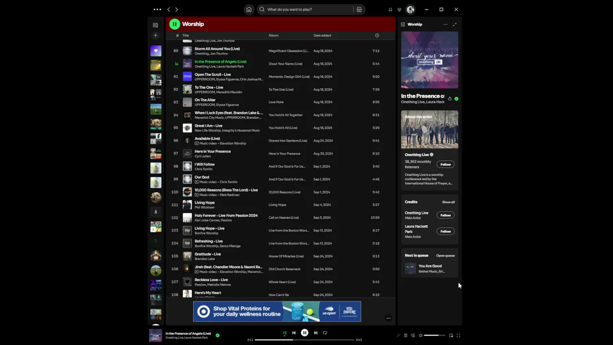Select track Holy Forever - Live From Passion 2024
Image resolution: width=613 pixels, height=345 pixels.
point(226,216)
